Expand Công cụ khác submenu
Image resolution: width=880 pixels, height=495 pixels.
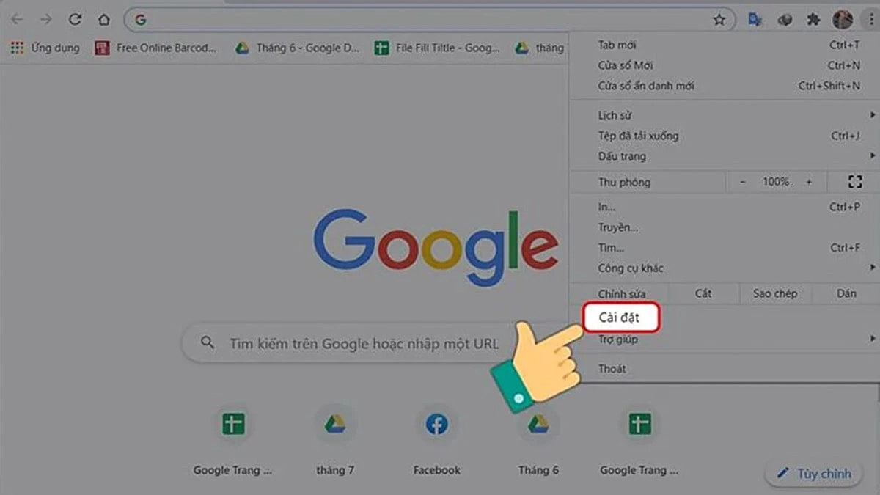(x=724, y=268)
